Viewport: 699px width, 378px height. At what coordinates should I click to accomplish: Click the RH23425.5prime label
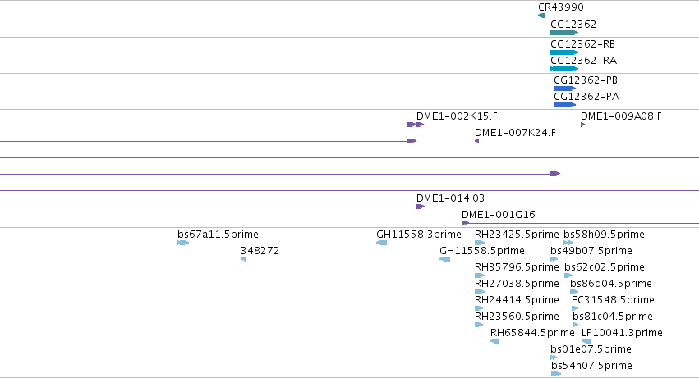pos(517,235)
